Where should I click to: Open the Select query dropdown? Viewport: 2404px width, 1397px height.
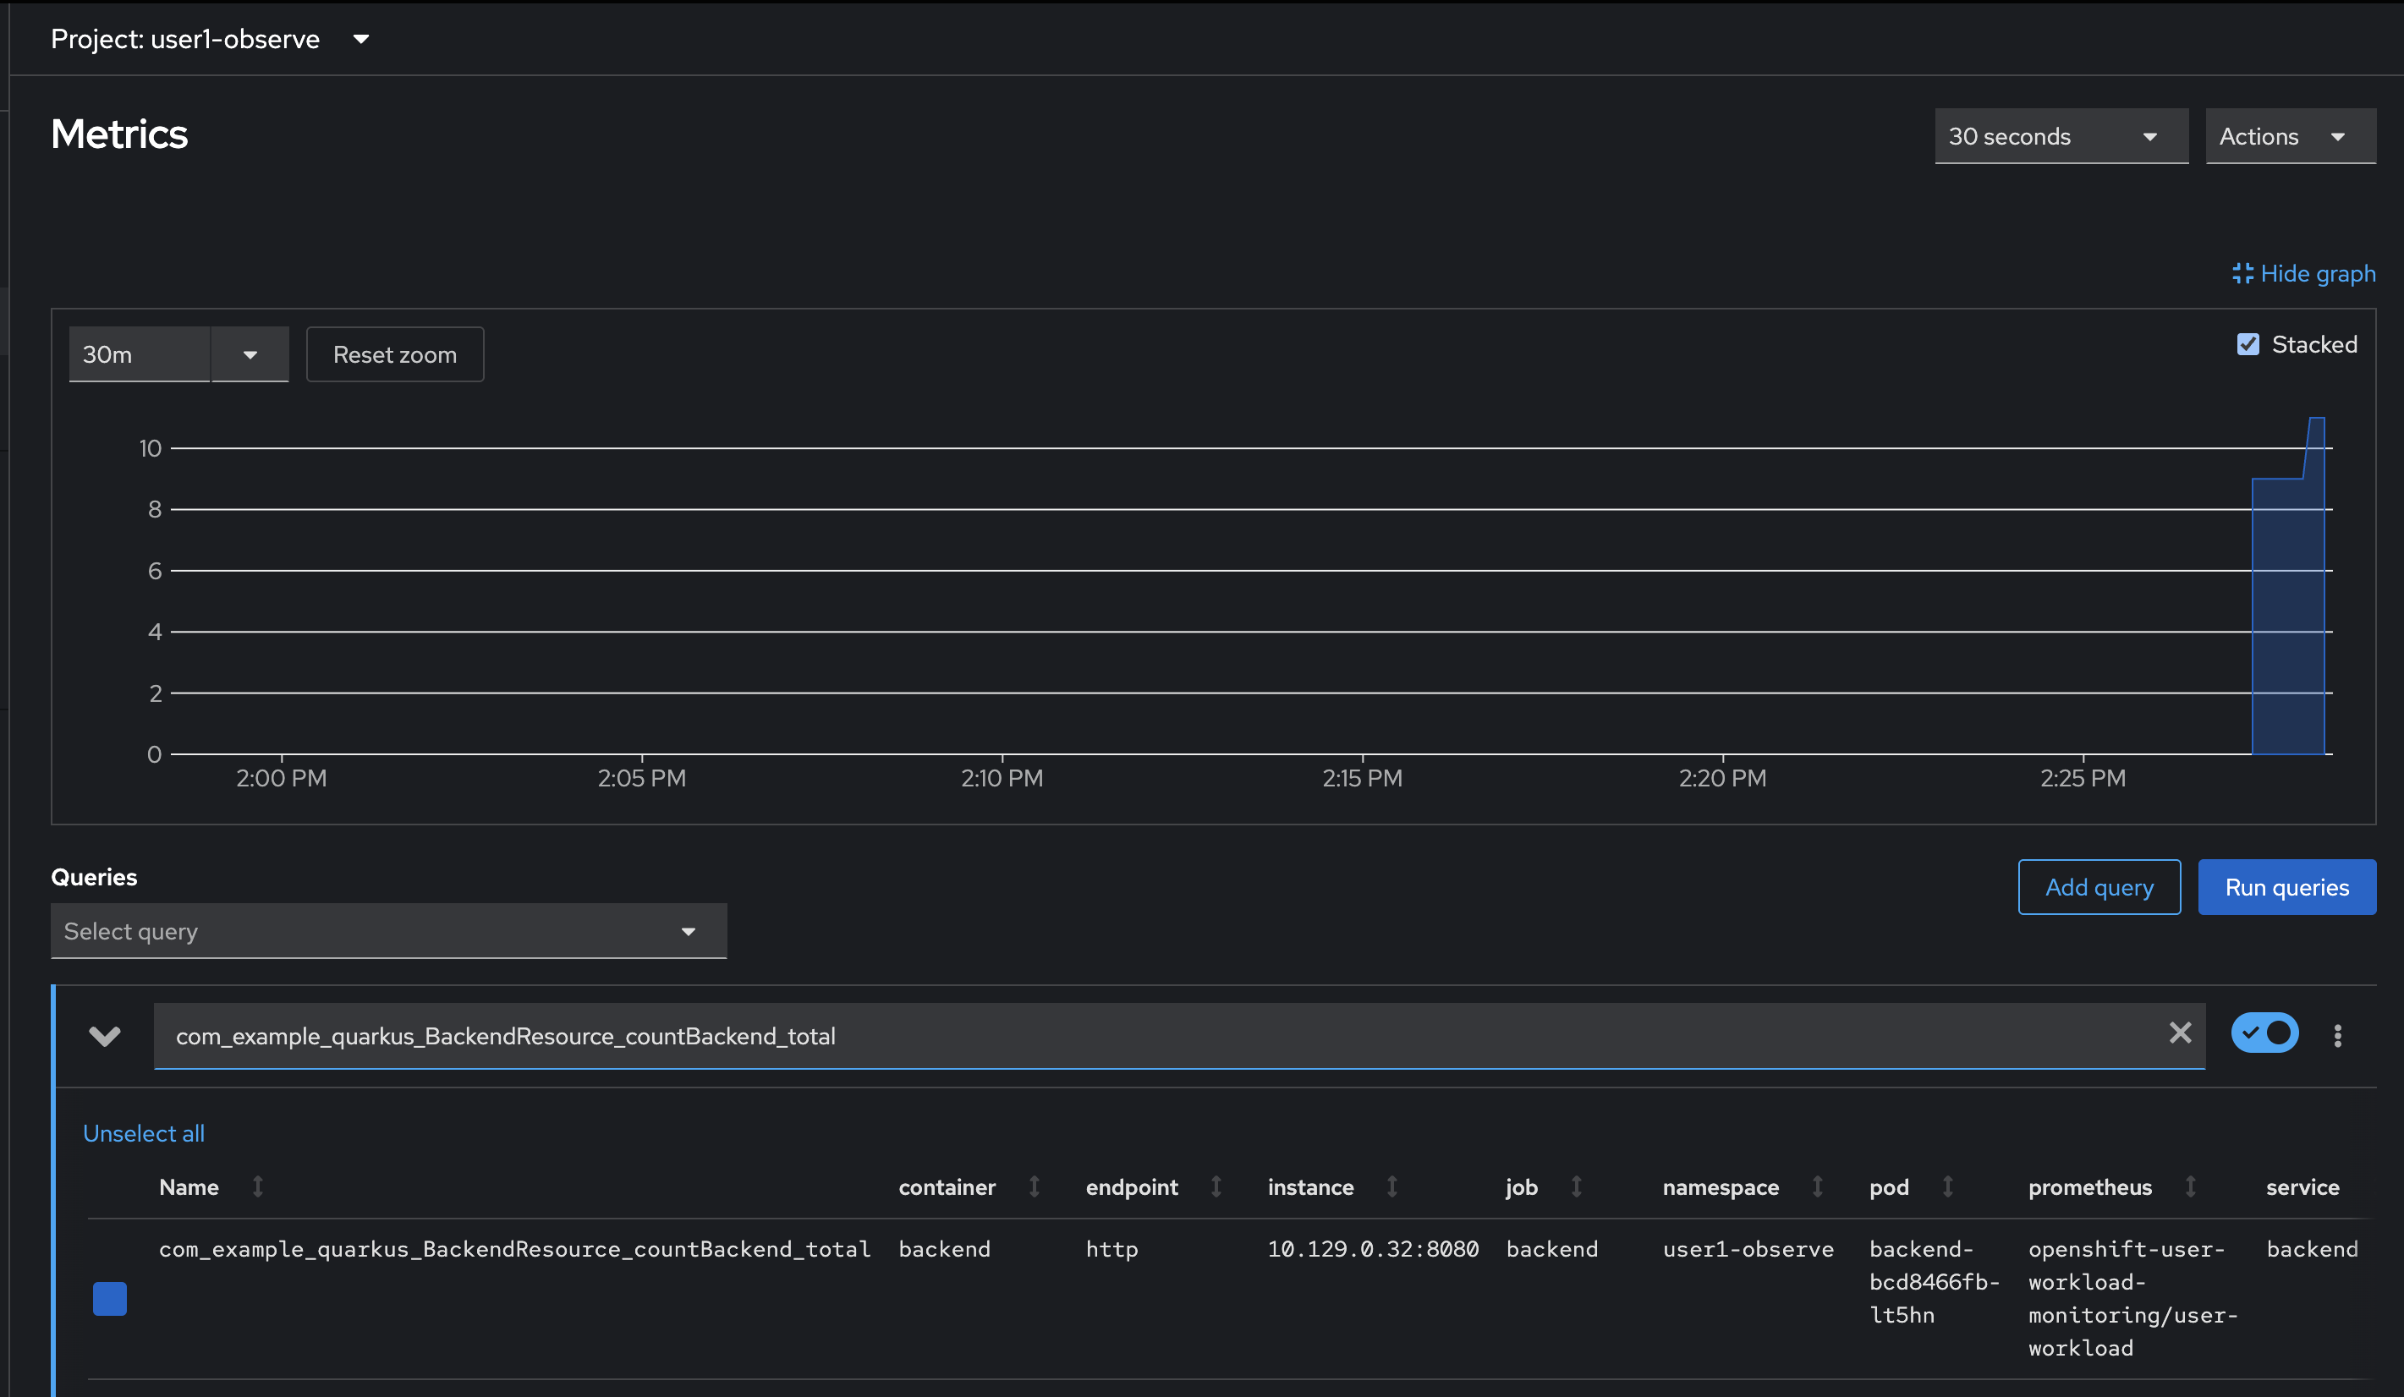[388, 931]
